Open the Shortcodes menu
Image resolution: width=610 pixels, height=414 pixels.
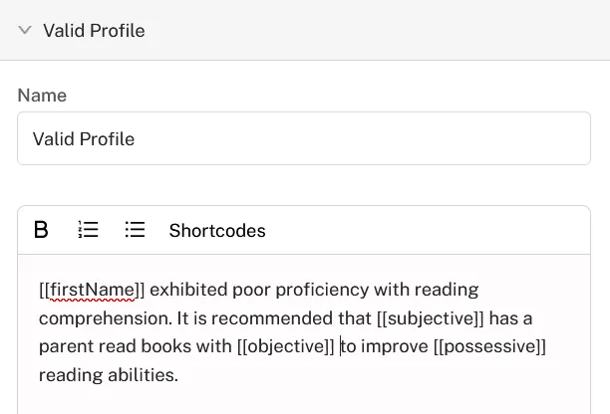217,231
